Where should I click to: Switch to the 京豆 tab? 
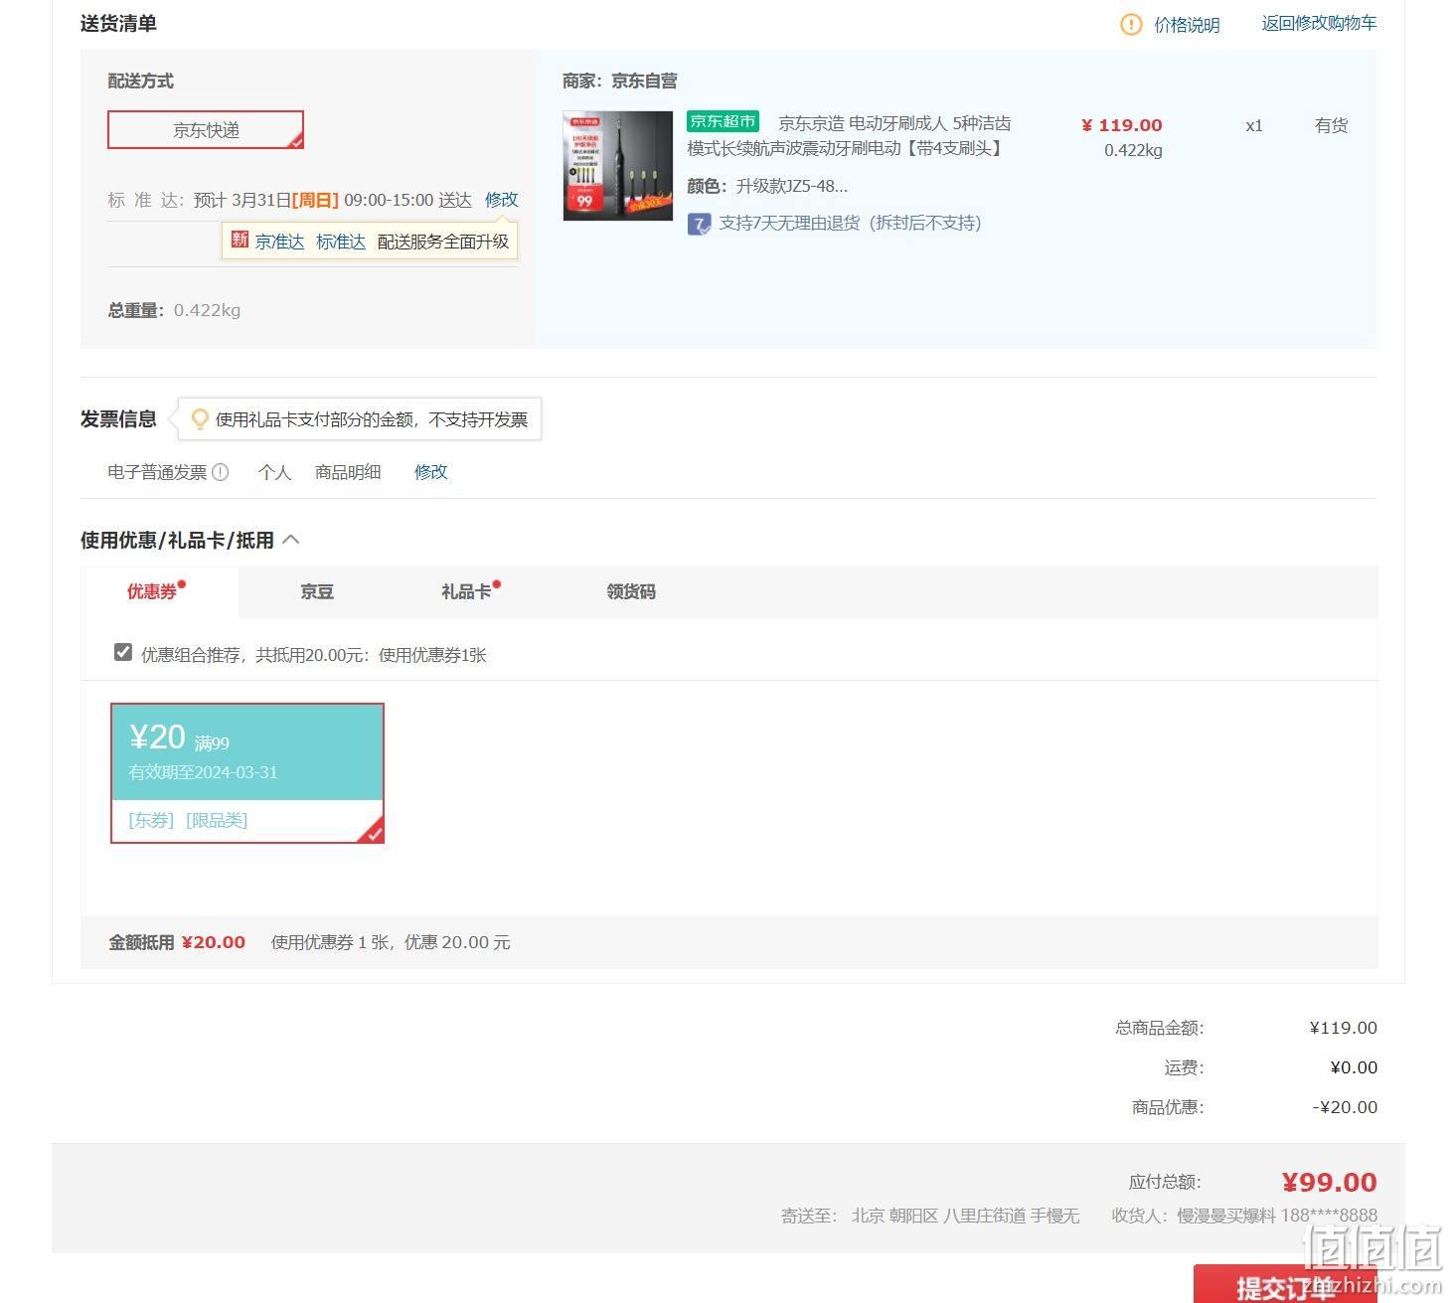tap(317, 592)
